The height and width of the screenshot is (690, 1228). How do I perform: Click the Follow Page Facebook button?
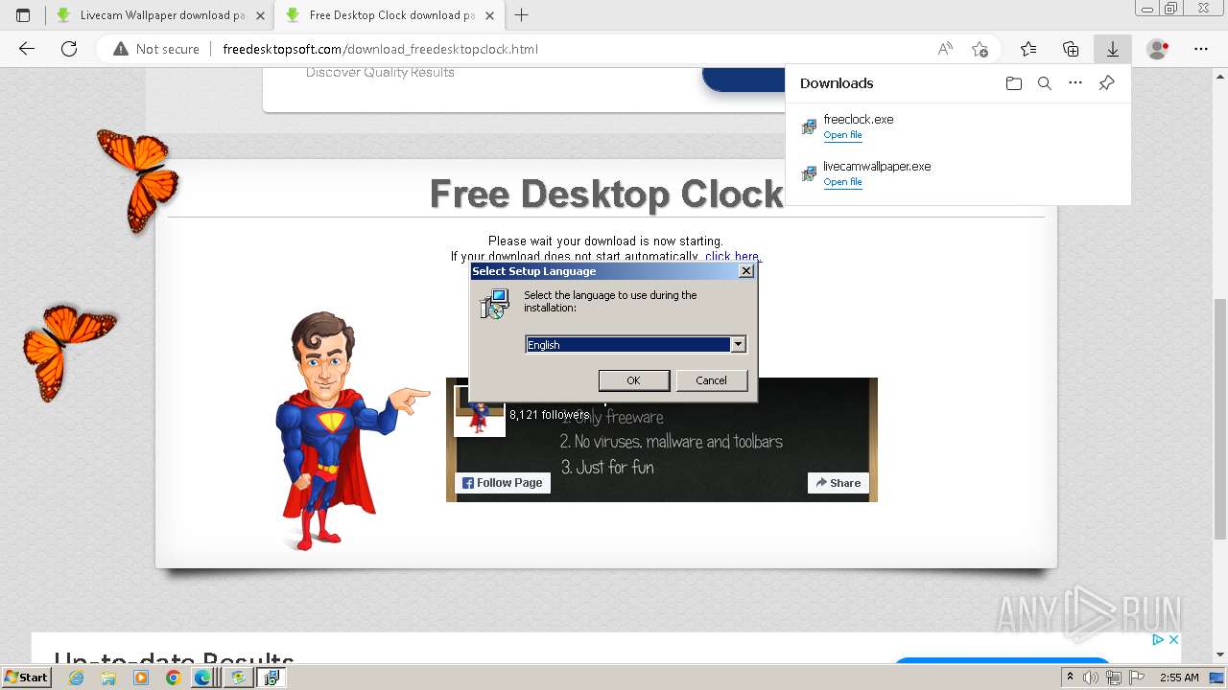pos(503,483)
